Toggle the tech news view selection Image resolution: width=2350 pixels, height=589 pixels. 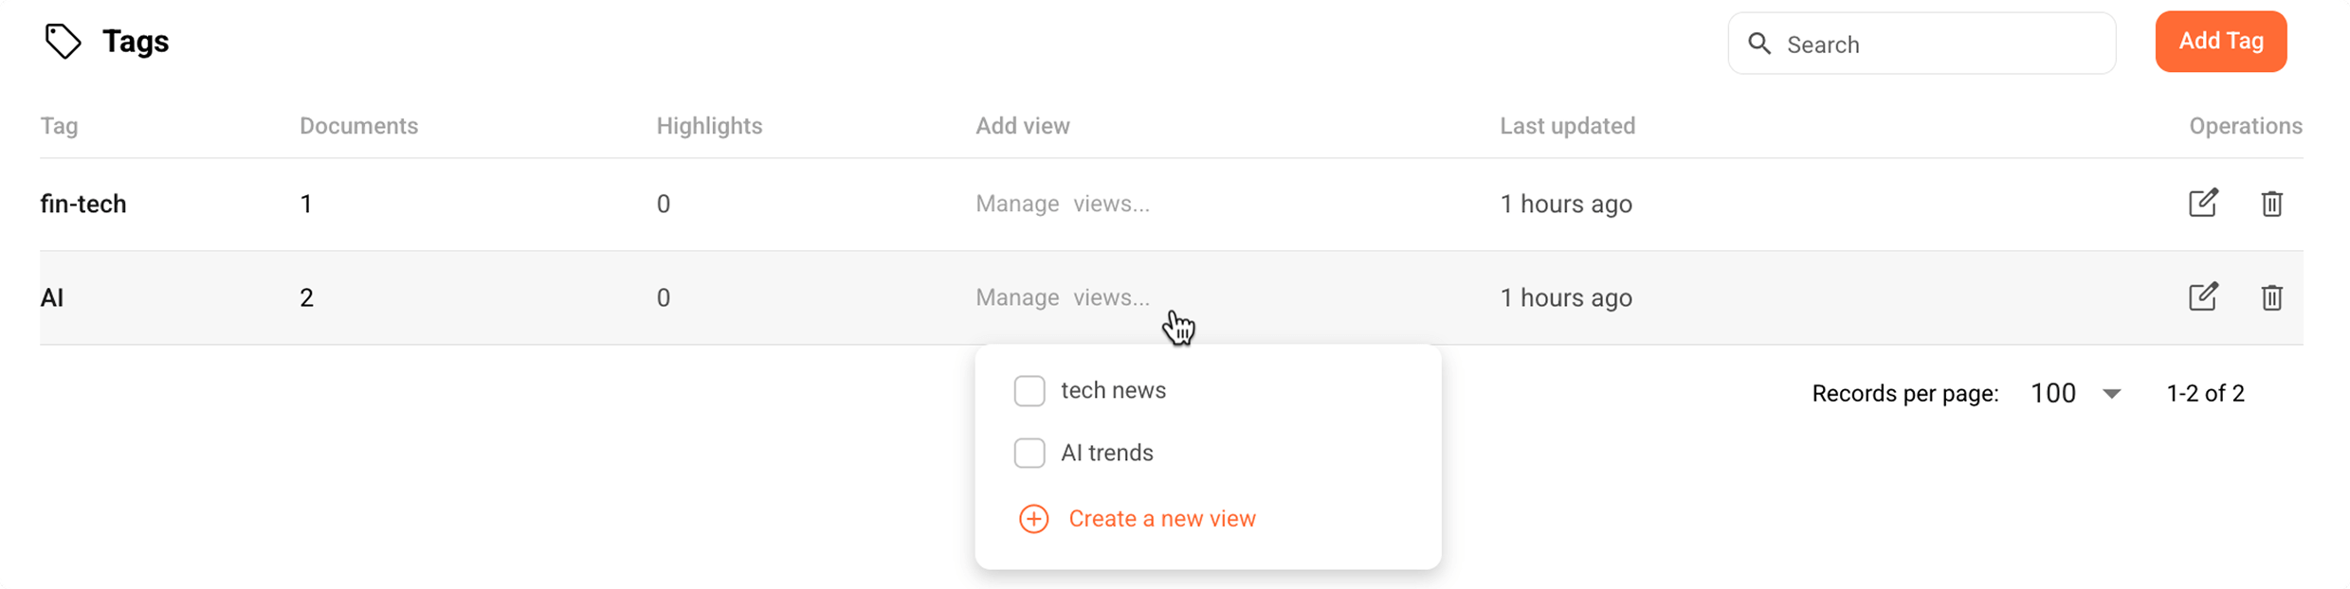[x=1029, y=389]
